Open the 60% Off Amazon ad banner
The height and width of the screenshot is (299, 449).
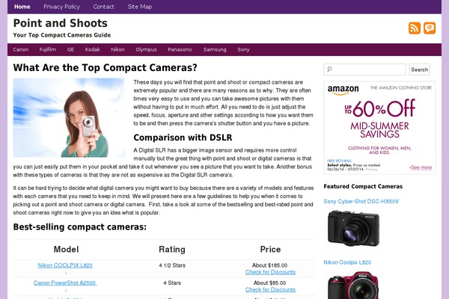click(379, 128)
